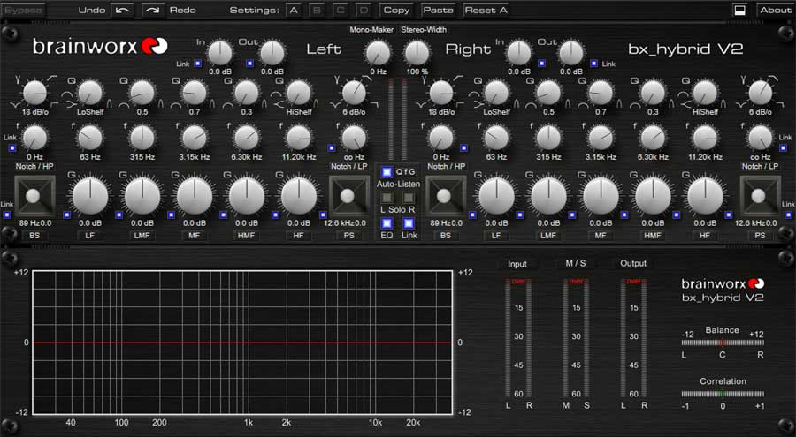Image resolution: width=796 pixels, height=437 pixels.
Task: Click the Left LMF band label
Action: click(x=142, y=236)
